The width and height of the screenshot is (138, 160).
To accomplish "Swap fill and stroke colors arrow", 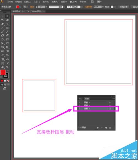I will point(8,71).
